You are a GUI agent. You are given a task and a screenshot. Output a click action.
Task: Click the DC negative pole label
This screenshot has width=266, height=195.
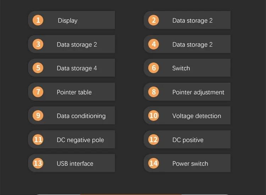pos(81,140)
